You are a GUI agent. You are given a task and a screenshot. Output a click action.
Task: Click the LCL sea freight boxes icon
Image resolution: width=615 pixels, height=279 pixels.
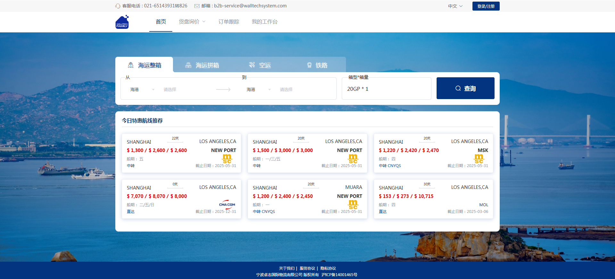(188, 65)
